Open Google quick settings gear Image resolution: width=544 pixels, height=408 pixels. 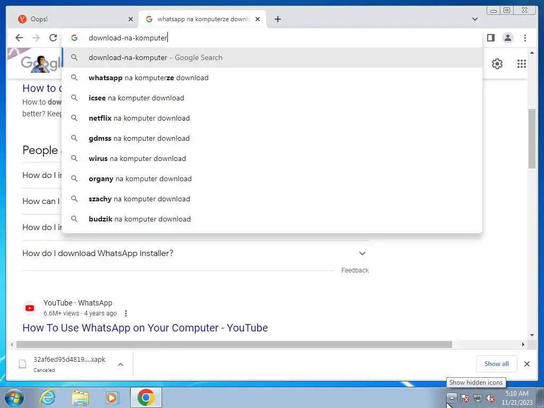(x=497, y=64)
